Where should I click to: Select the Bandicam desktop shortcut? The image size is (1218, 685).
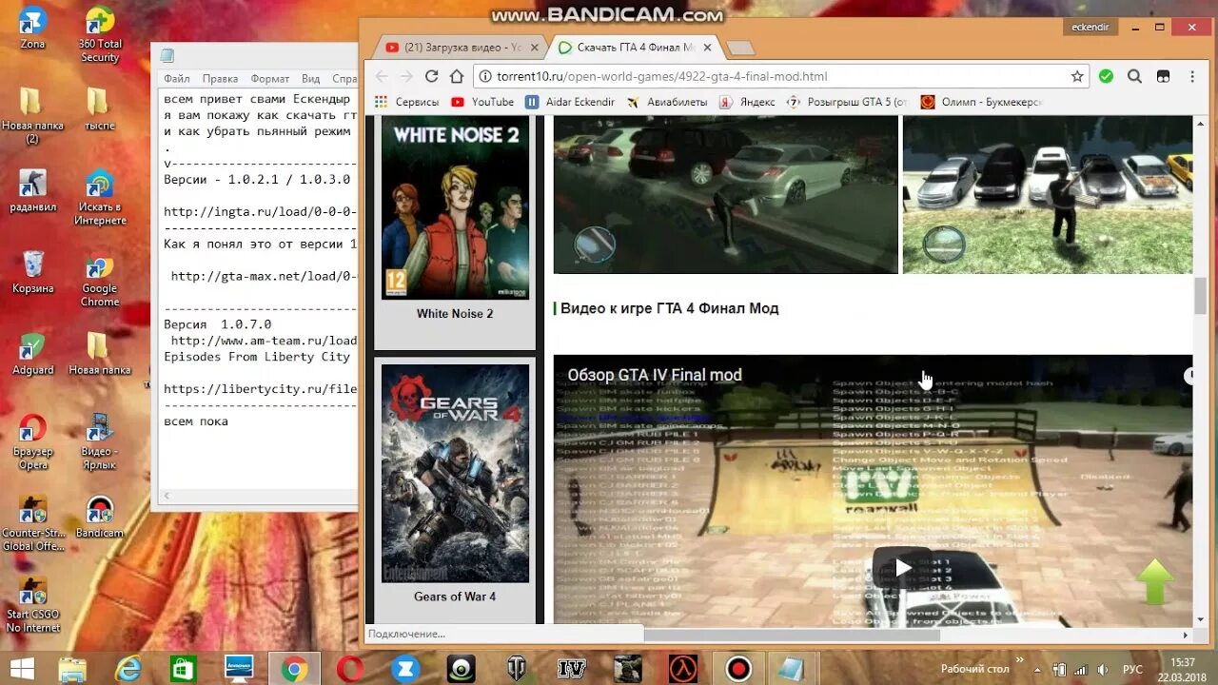click(x=99, y=518)
